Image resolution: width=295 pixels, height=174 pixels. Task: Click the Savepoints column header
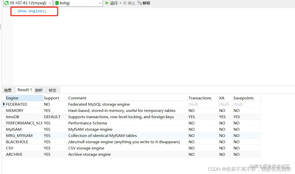tap(247, 98)
